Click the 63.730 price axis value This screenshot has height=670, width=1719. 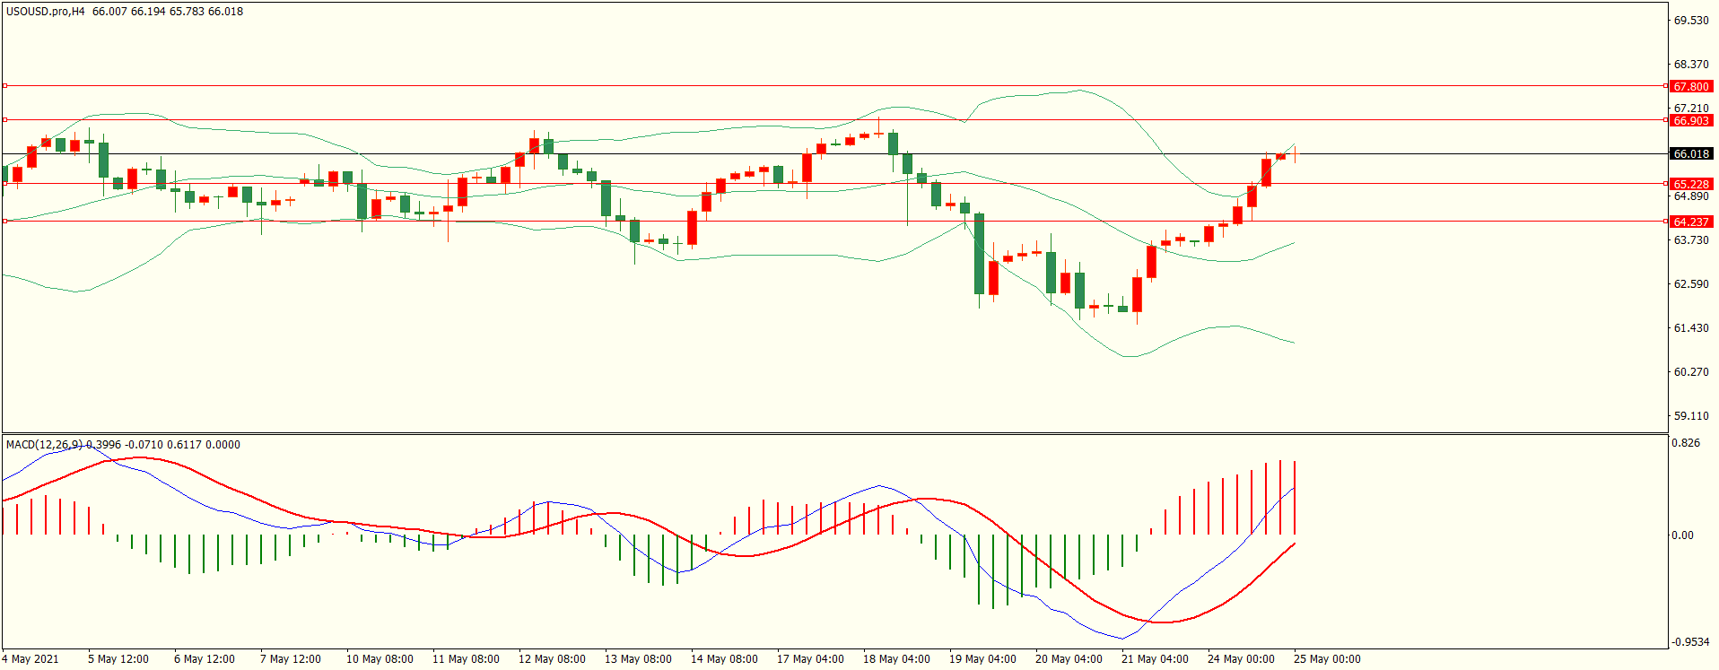[1691, 240]
